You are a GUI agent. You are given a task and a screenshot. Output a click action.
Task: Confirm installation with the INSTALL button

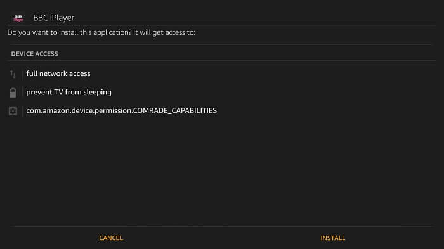coord(333,238)
